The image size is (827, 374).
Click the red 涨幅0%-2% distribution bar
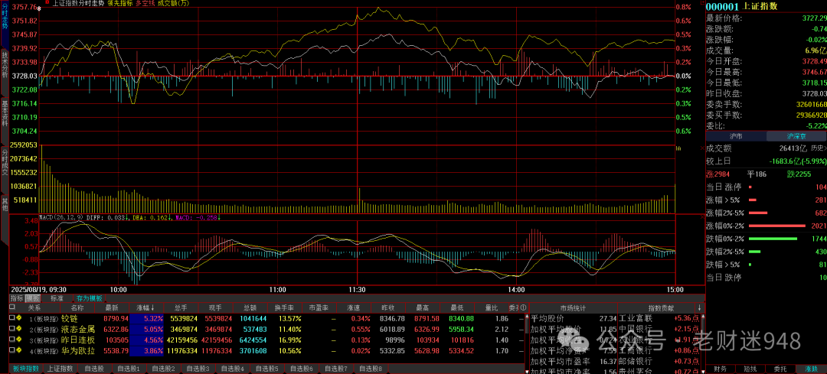coord(776,226)
